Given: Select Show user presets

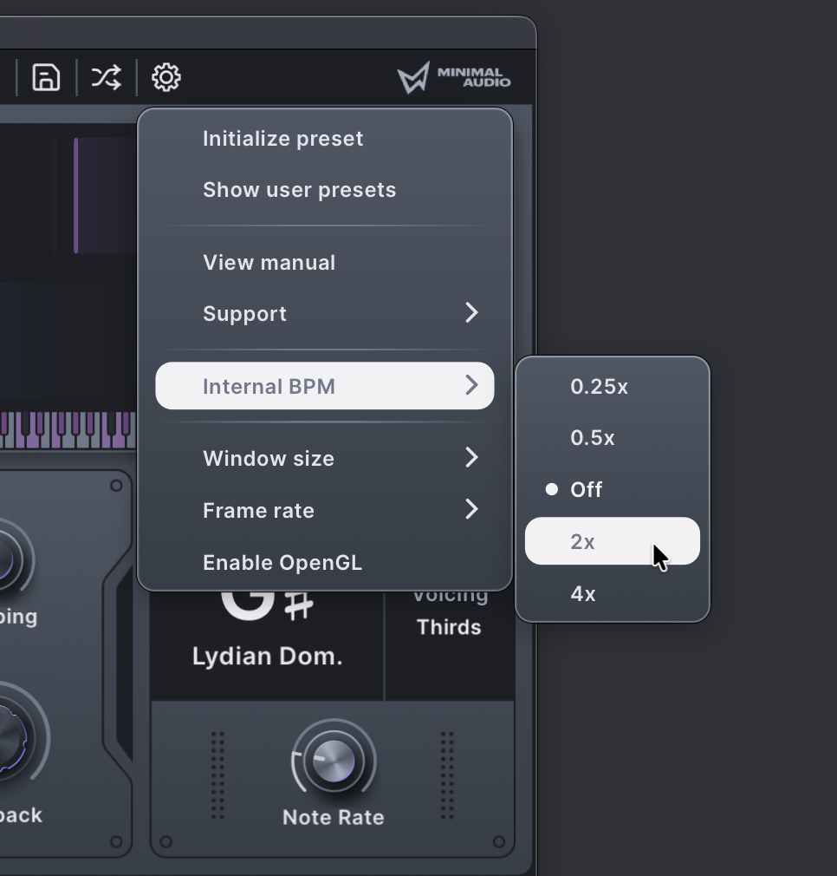Looking at the screenshot, I should pyautogui.click(x=299, y=190).
